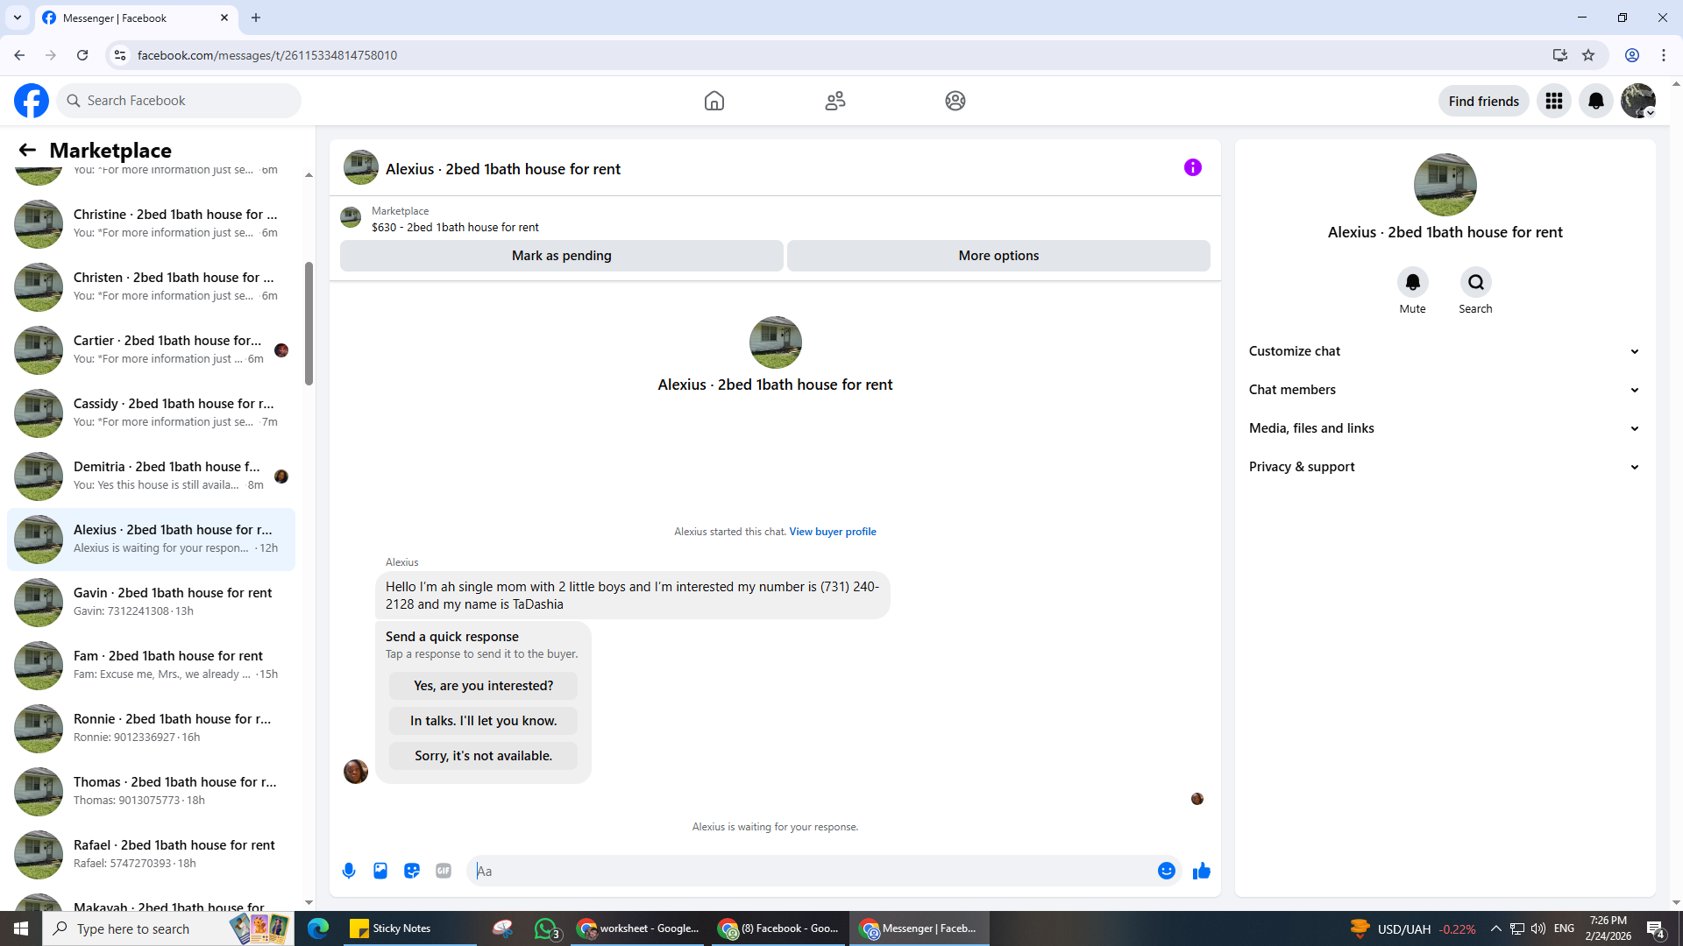This screenshot has height=946, width=1683.
Task: Open the View buyer profile link
Action: [x=832, y=532]
